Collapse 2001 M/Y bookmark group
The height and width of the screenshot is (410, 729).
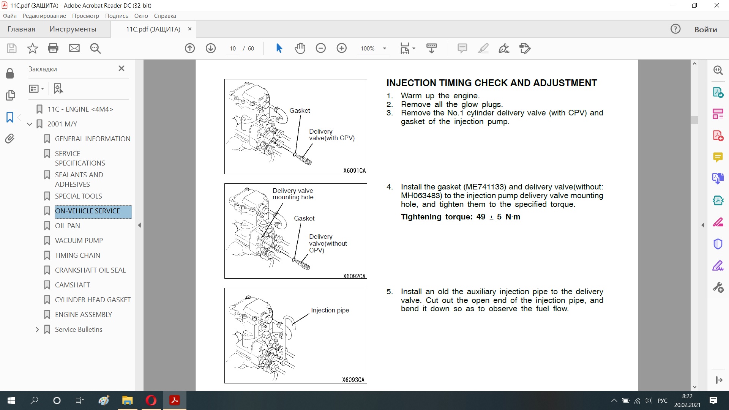point(30,124)
